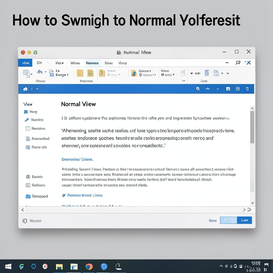Click the up chevron in blue bar
Image resolution: width=273 pixels, height=273 pixels.
click(207, 89)
